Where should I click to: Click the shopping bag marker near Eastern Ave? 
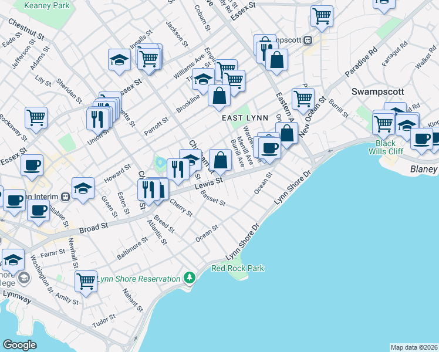[x=286, y=135]
